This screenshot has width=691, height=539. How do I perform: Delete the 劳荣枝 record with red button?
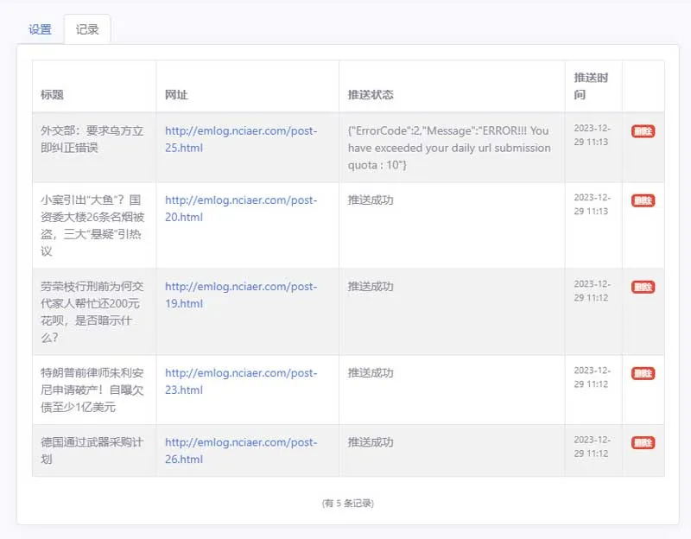643,287
